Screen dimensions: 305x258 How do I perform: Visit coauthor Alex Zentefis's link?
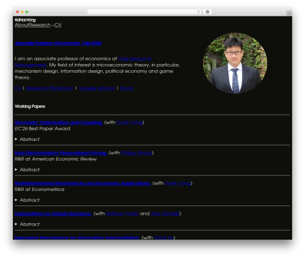[x=165, y=213]
